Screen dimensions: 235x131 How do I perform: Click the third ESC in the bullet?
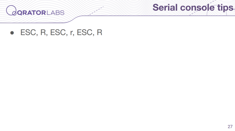point(85,33)
